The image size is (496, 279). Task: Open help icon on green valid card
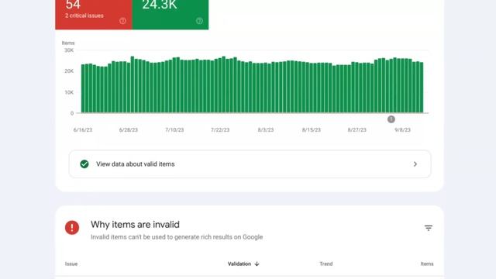pos(199,21)
